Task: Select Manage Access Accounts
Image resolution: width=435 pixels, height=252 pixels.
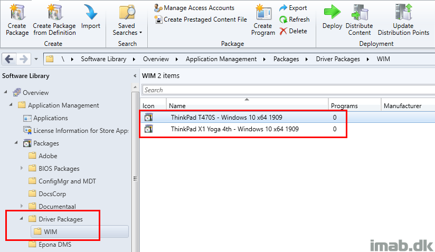Action: coord(194,8)
